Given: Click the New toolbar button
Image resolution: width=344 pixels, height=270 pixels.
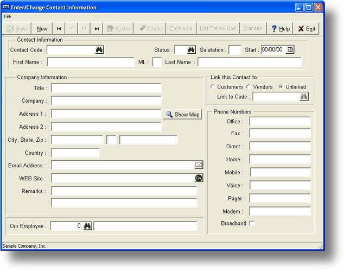Looking at the screenshot, I should coord(42,29).
